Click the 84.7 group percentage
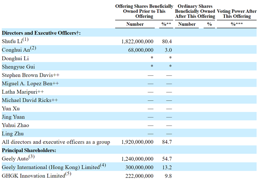The image size is (258, 181). 167,142
